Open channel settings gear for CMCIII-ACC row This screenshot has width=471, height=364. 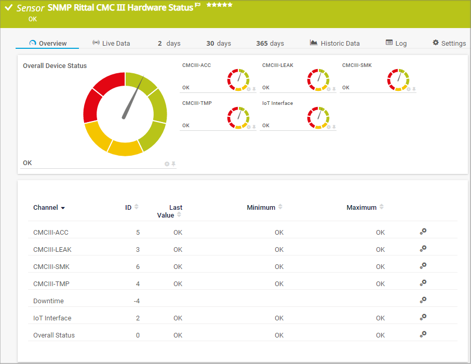click(x=423, y=232)
